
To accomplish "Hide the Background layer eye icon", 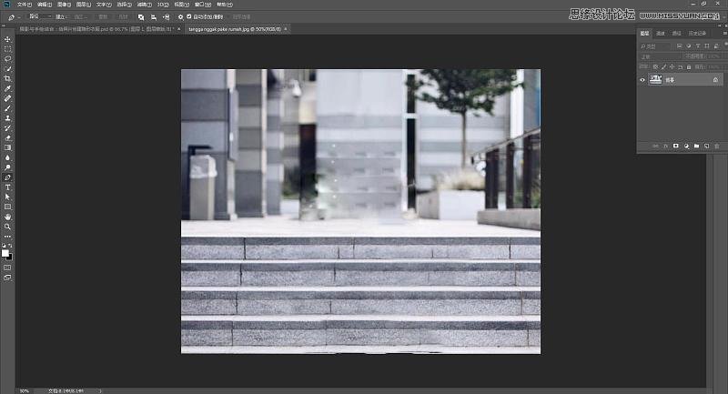I will click(642, 80).
